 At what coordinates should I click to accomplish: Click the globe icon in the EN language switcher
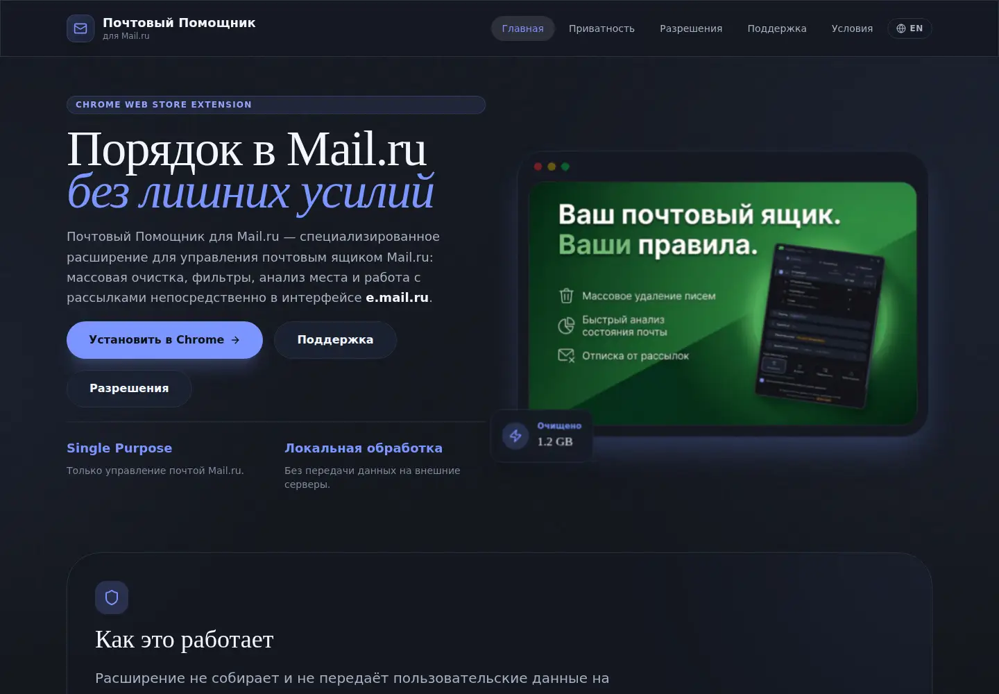(x=901, y=28)
